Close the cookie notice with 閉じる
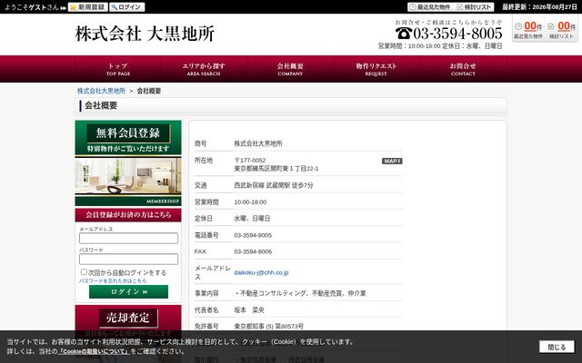The height and width of the screenshot is (363, 582). (557, 347)
